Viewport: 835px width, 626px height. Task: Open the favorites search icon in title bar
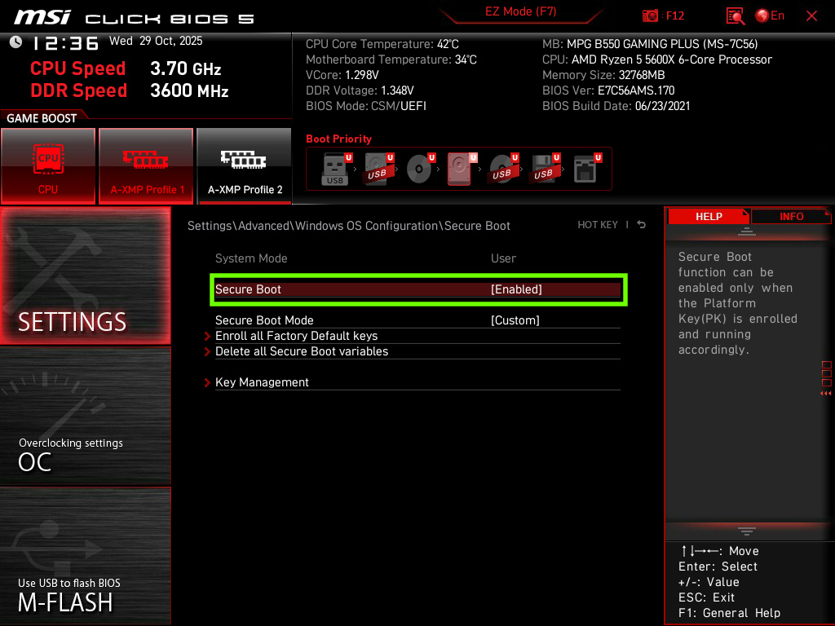[x=734, y=16]
